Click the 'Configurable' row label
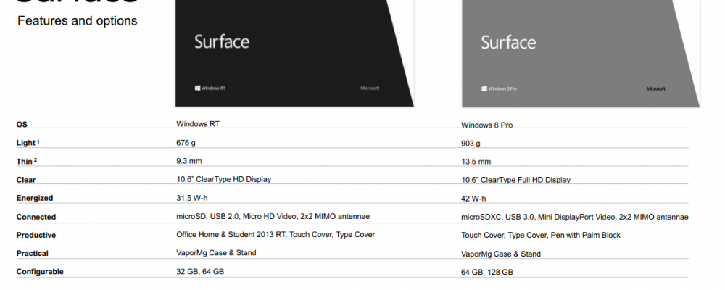Viewport: 725px width, 290px height. click(x=40, y=271)
